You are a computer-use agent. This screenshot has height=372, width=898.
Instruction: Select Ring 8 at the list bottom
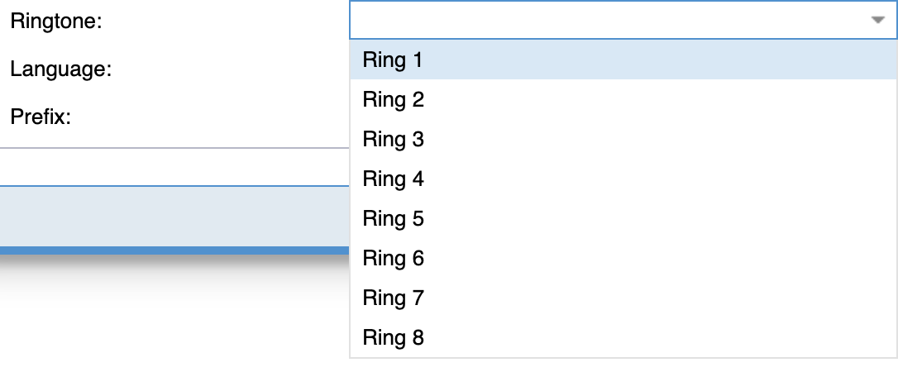point(393,337)
